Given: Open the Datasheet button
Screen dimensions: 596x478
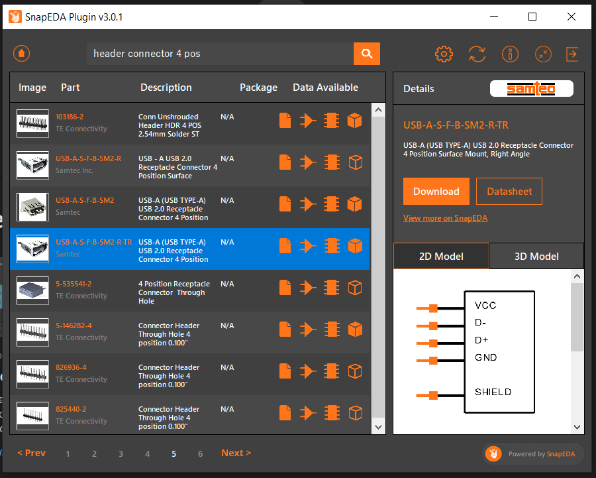Looking at the screenshot, I should (x=509, y=192).
